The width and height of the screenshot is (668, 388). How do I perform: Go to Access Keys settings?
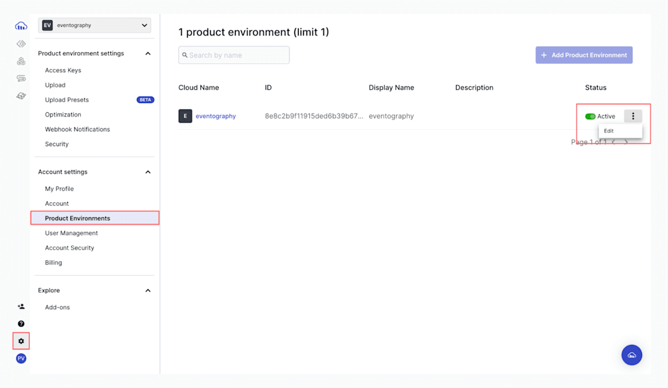click(63, 70)
